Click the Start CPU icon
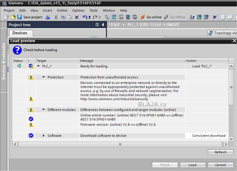This screenshot has height=171, width=237. 199,17
